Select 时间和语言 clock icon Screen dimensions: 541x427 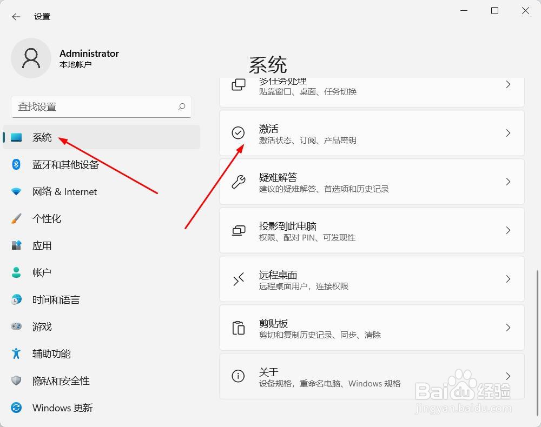click(16, 299)
